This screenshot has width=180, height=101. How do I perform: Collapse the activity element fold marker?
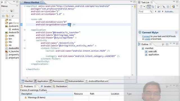[25, 40]
